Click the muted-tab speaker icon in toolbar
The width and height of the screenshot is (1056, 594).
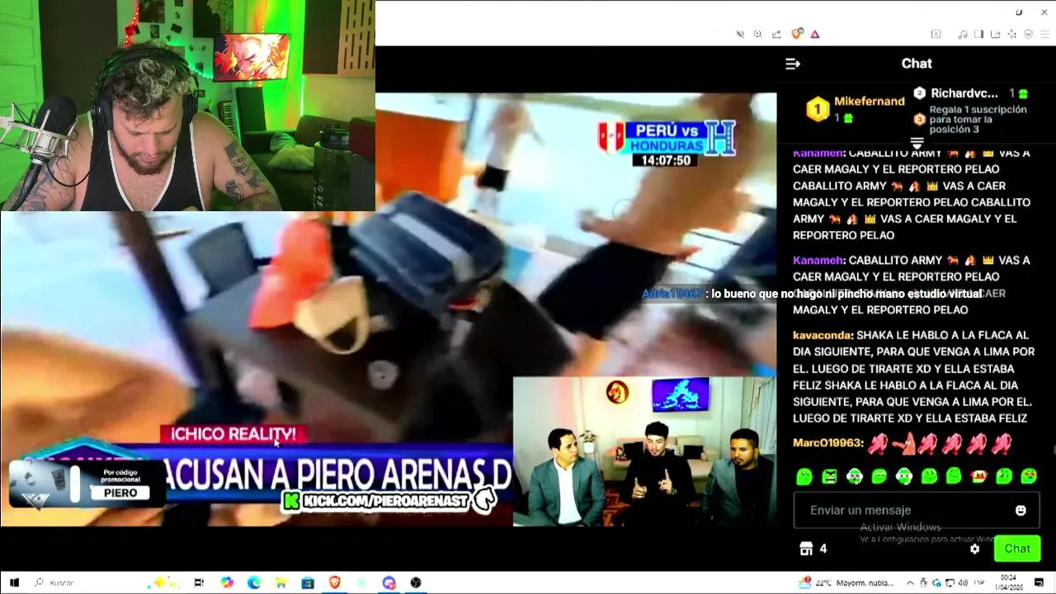740,34
